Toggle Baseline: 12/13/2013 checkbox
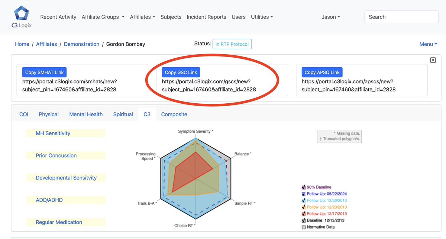The height and width of the screenshot is (239, 446). click(x=304, y=220)
